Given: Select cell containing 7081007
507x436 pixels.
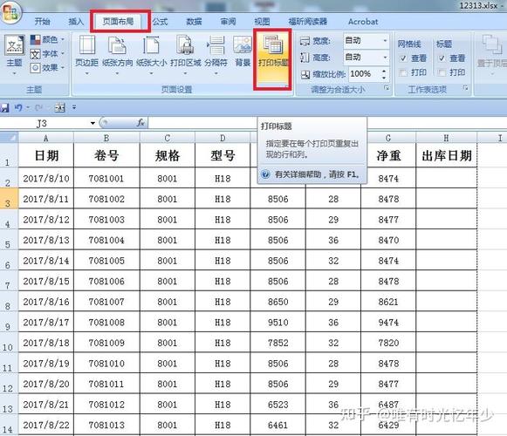Looking at the screenshot, I should click(106, 302).
